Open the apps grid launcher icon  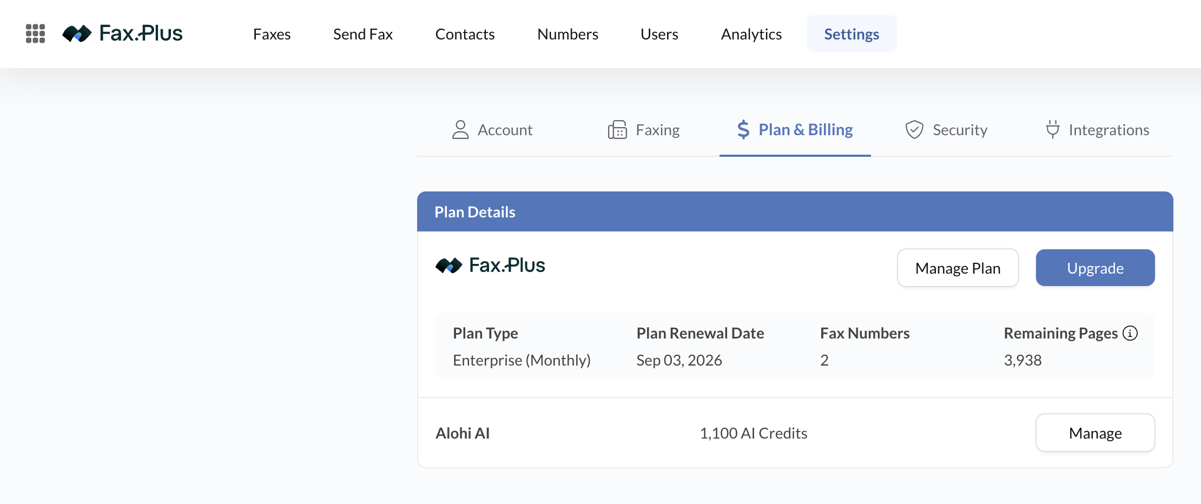[35, 34]
